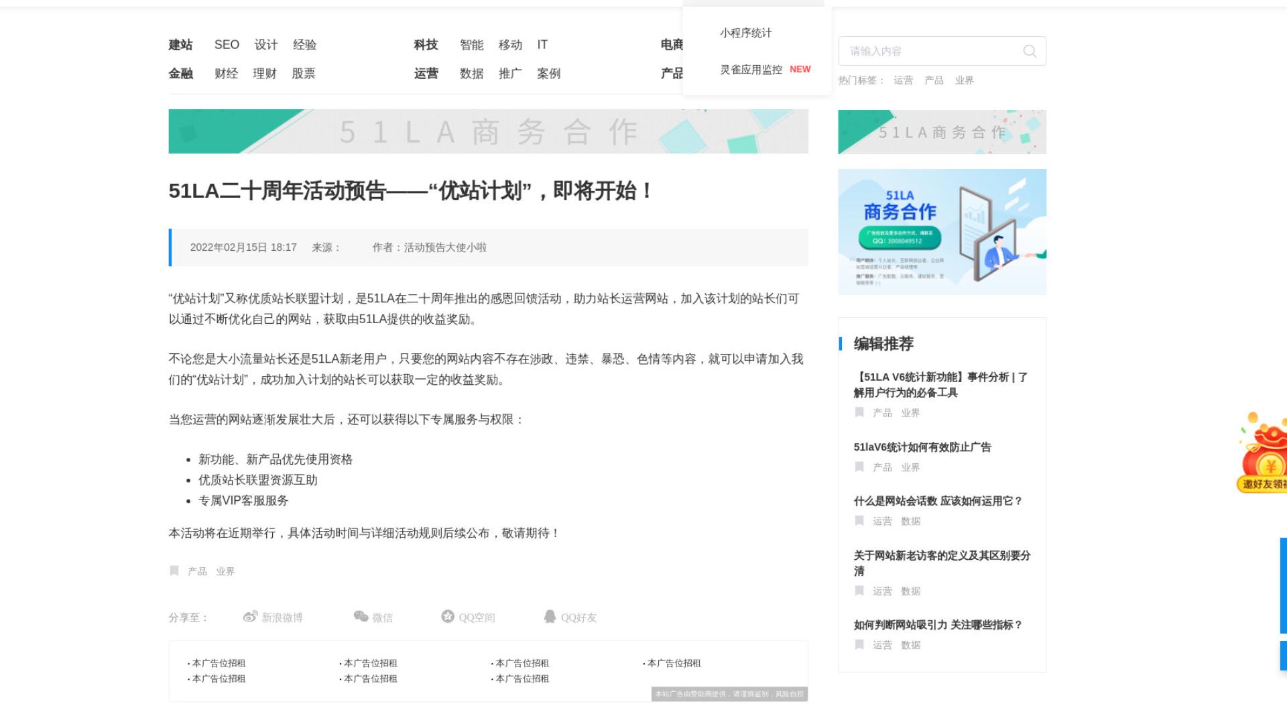Click the 编辑推荐 section heading

tap(883, 344)
